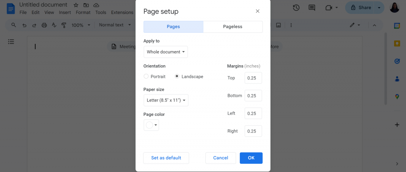406x172 pixels.
Task: Click the move to folder icon
Action: tap(86, 5)
